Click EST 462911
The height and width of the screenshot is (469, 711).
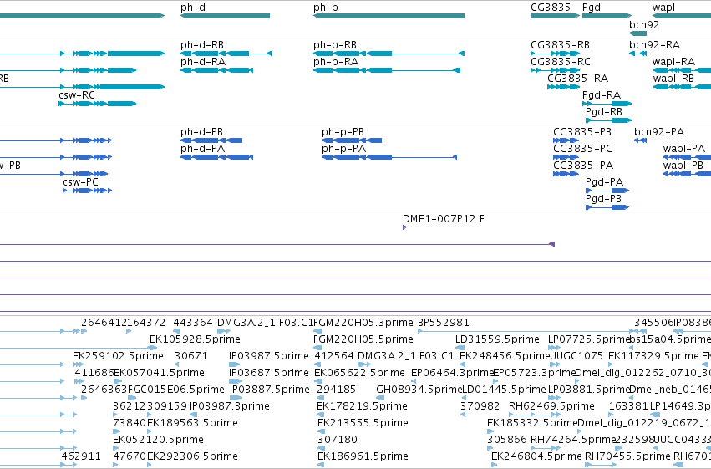pyautogui.click(x=81, y=456)
